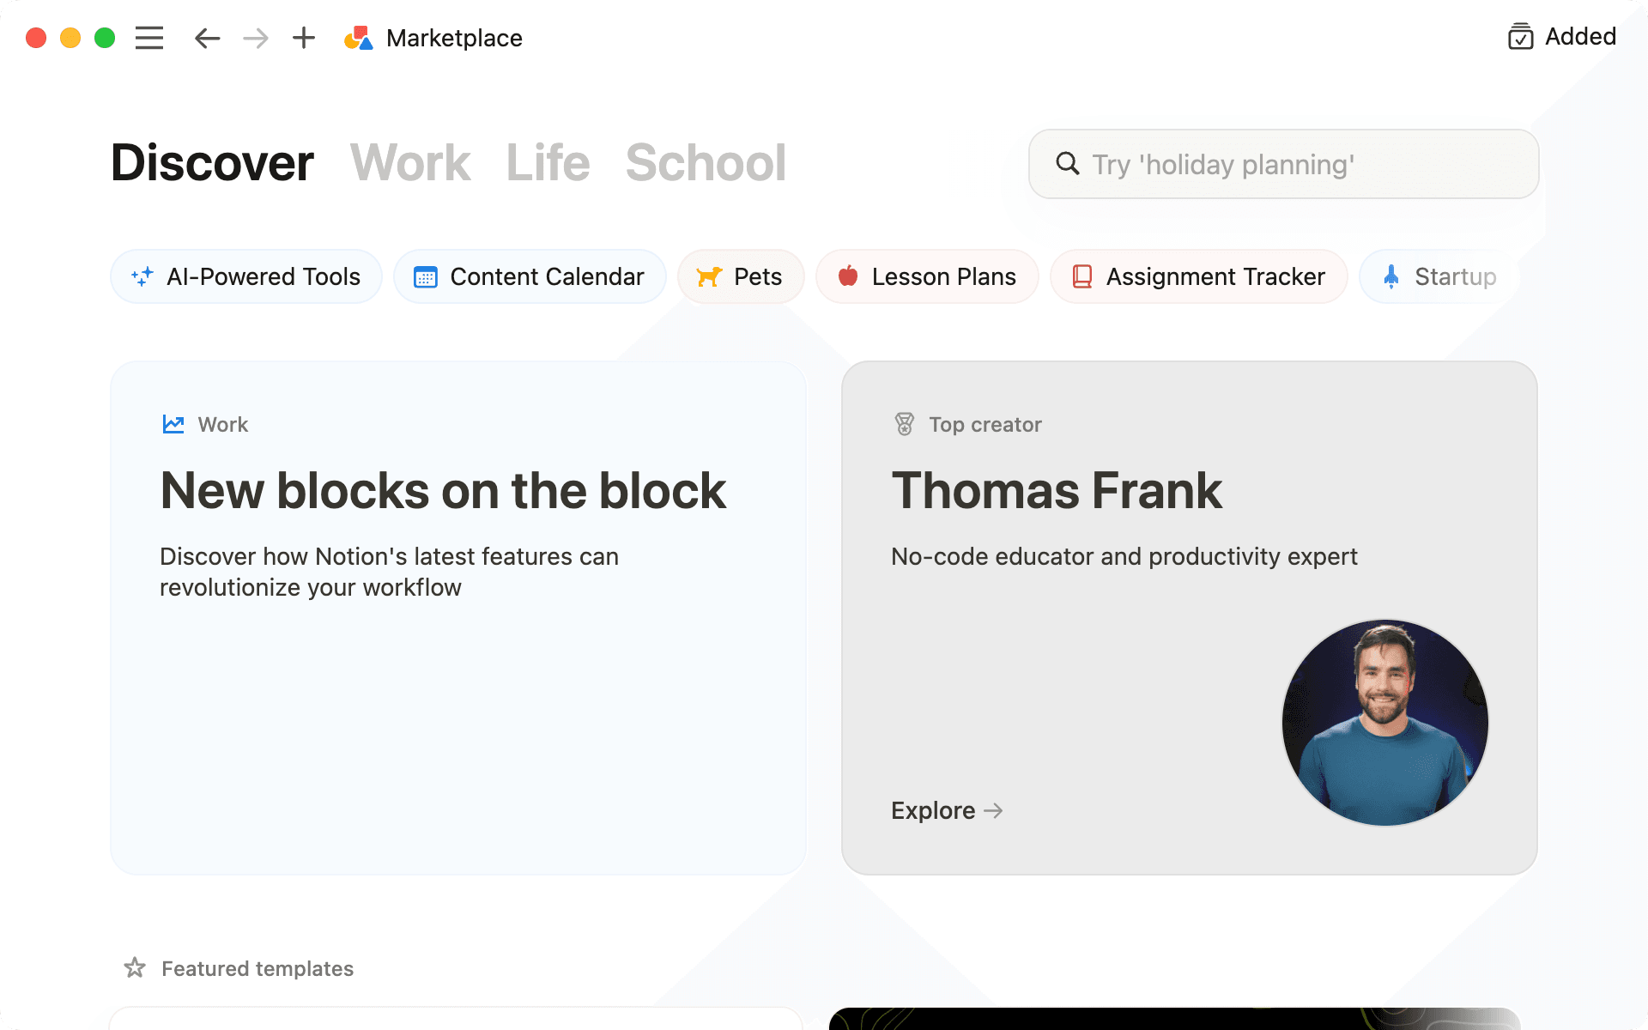Click the Added clipboard icon
The width and height of the screenshot is (1648, 1030).
1520,38
